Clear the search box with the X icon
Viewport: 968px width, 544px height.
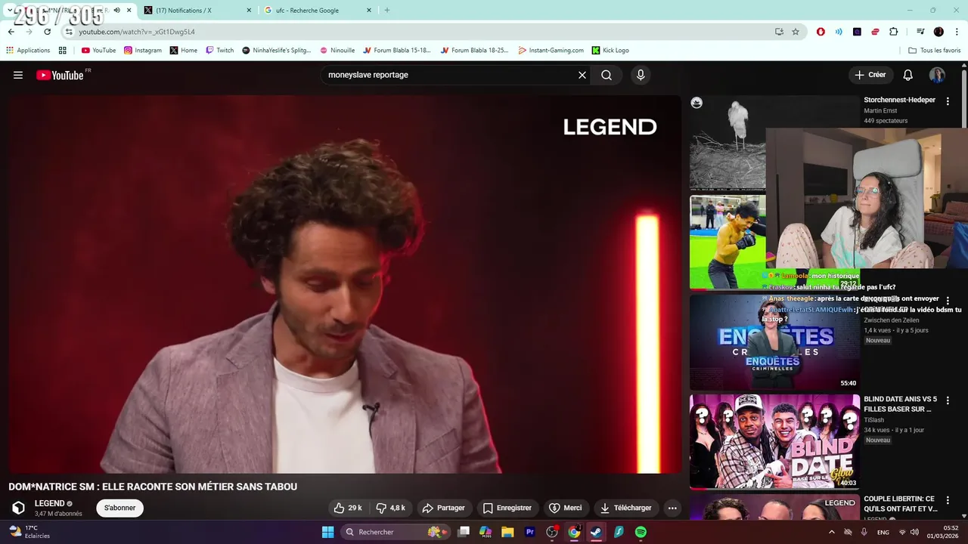pyautogui.click(x=582, y=75)
